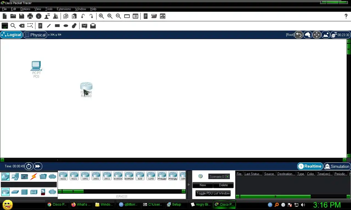Select the Draw Ellipse tool
Screen dimensions: 351x210
66,26
